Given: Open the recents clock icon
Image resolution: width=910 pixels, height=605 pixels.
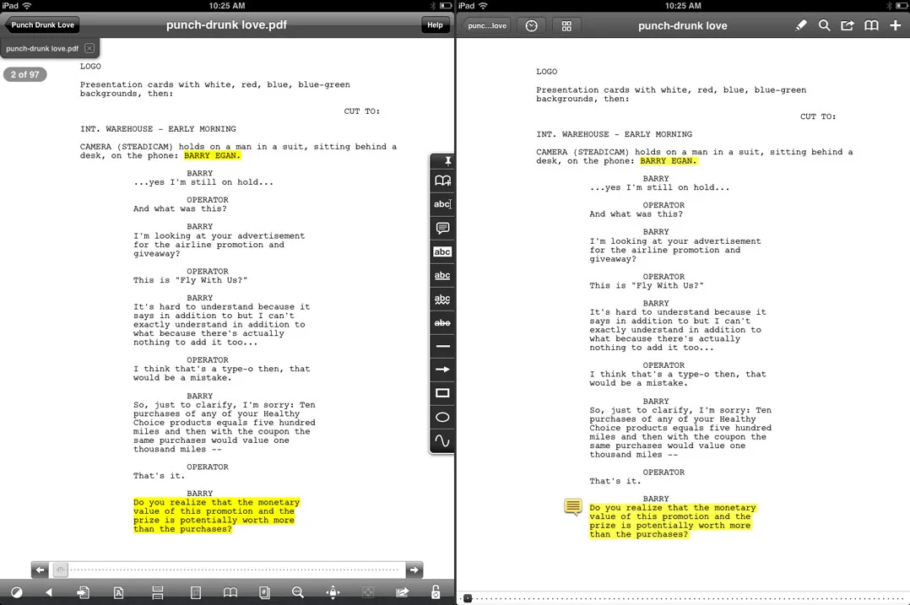Looking at the screenshot, I should click(531, 25).
